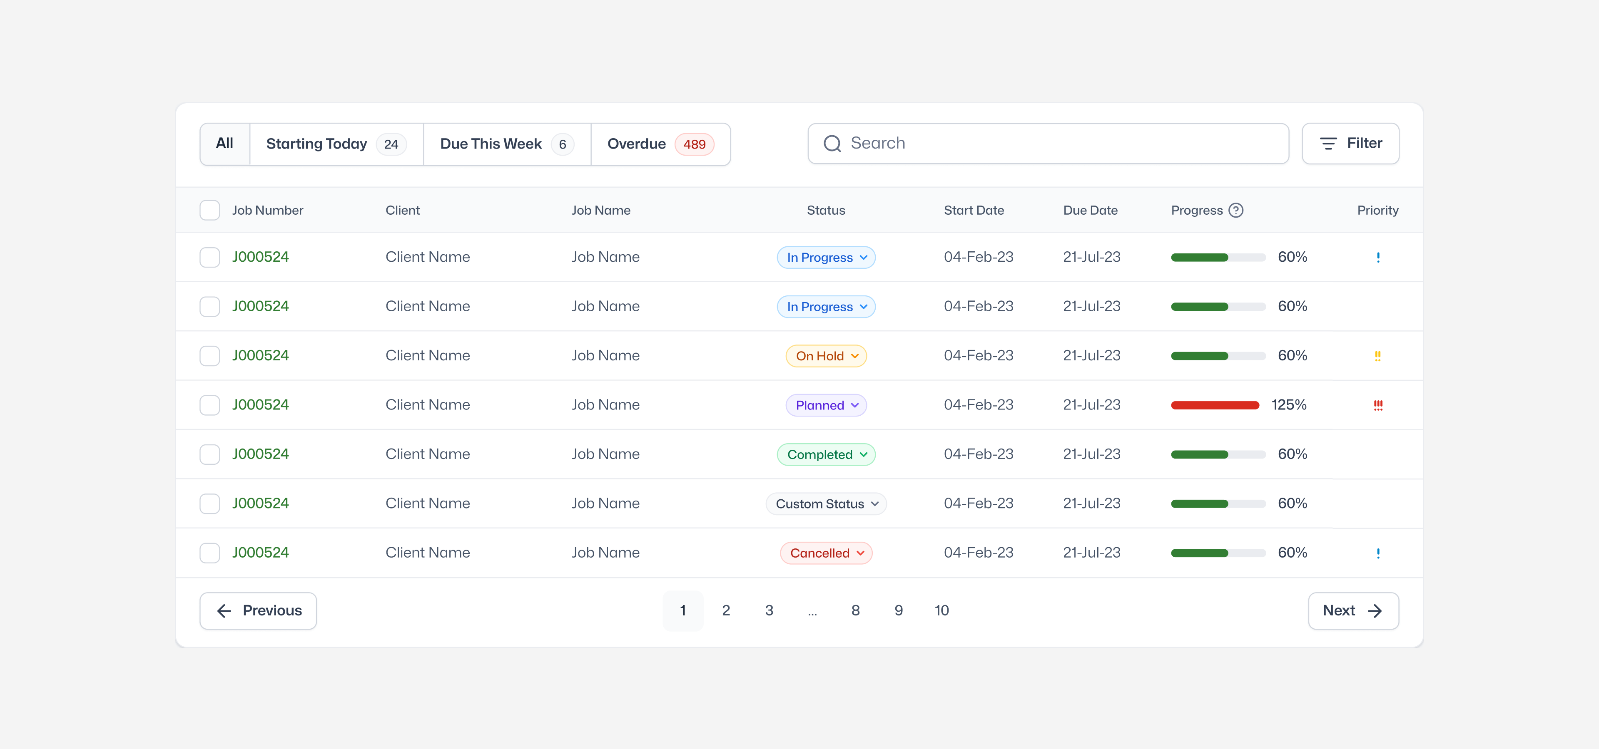
Task: Click the triple exclamation red priority icon
Action: pyautogui.click(x=1377, y=405)
